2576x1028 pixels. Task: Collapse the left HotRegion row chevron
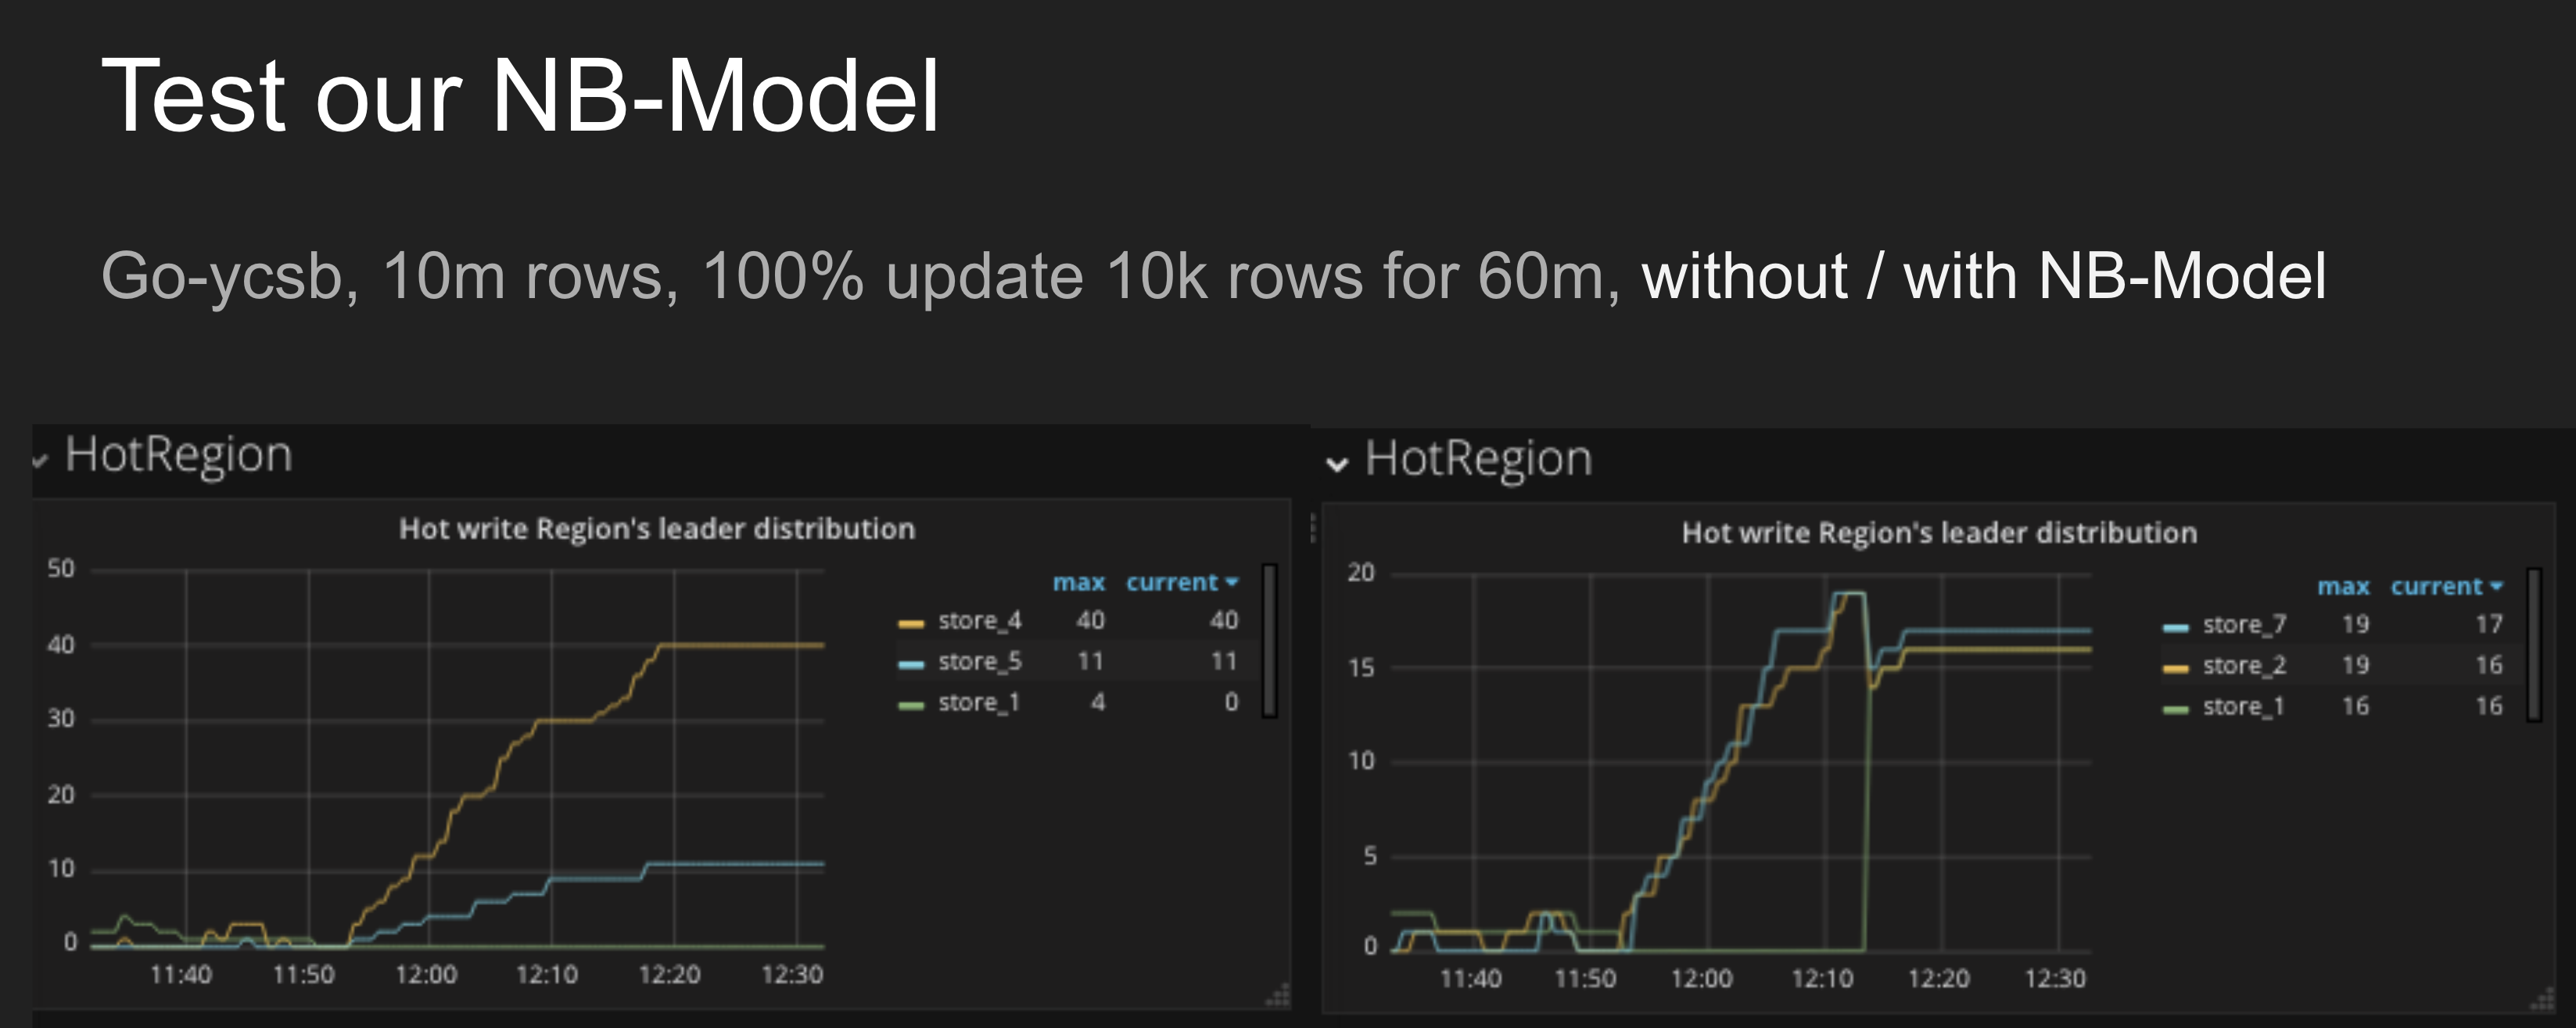(40, 460)
